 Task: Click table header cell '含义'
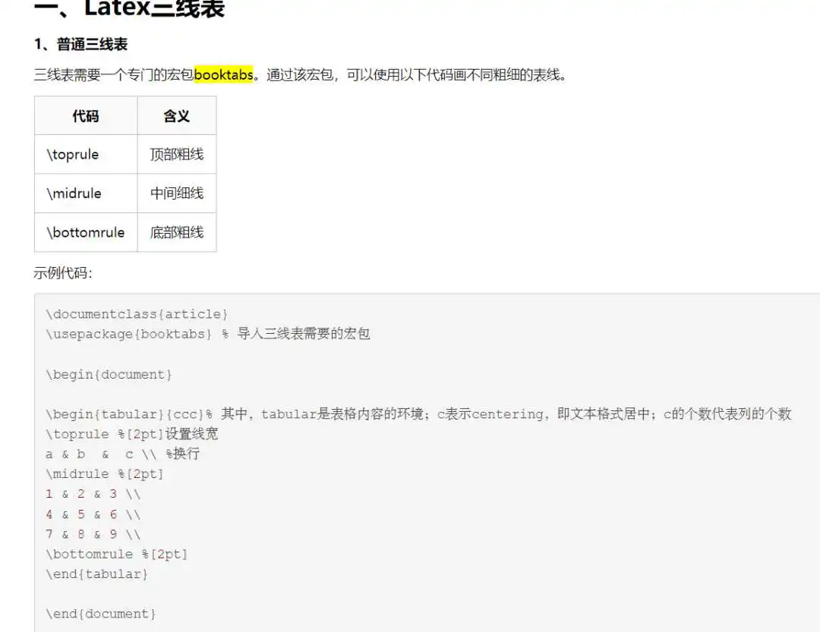pos(177,115)
